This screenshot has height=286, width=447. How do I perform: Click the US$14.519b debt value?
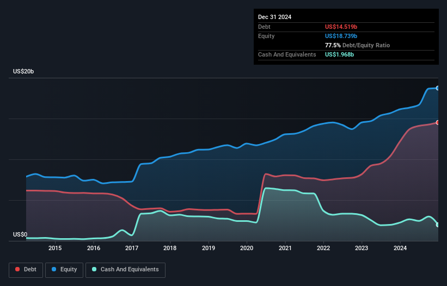coord(341,27)
